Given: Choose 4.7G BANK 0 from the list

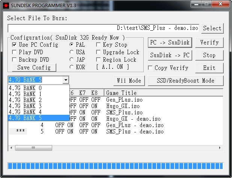Looking at the screenshot, I should click(x=39, y=88).
